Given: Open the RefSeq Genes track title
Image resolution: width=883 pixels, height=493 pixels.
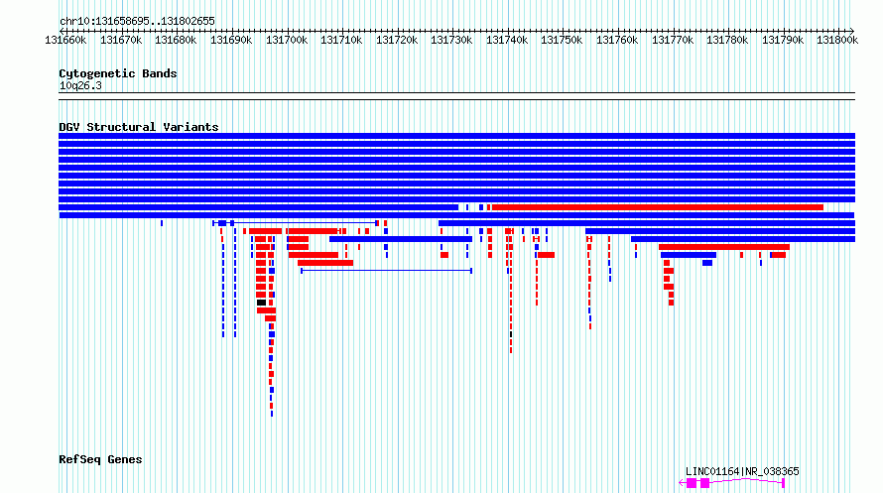Looking at the screenshot, I should [100, 459].
